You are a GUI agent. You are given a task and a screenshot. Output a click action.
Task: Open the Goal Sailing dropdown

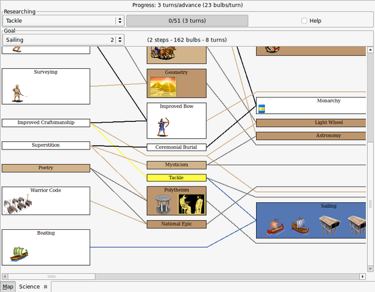63,40
